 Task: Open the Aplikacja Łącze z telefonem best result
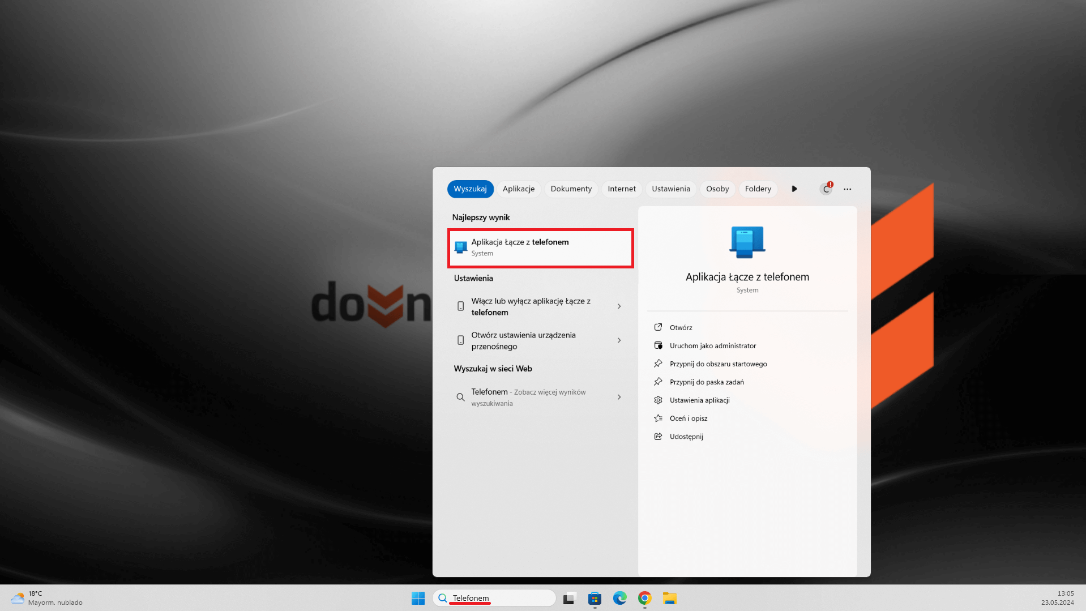[540, 247]
